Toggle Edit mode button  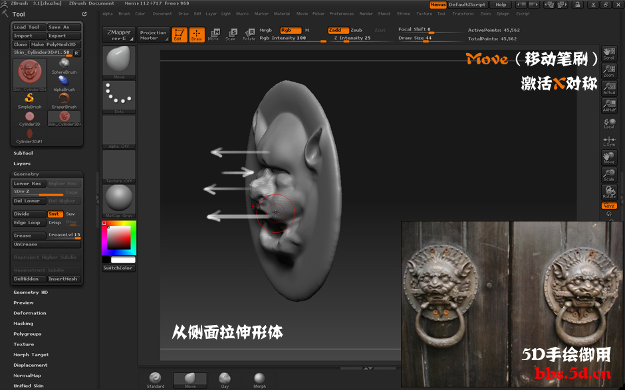(180, 34)
